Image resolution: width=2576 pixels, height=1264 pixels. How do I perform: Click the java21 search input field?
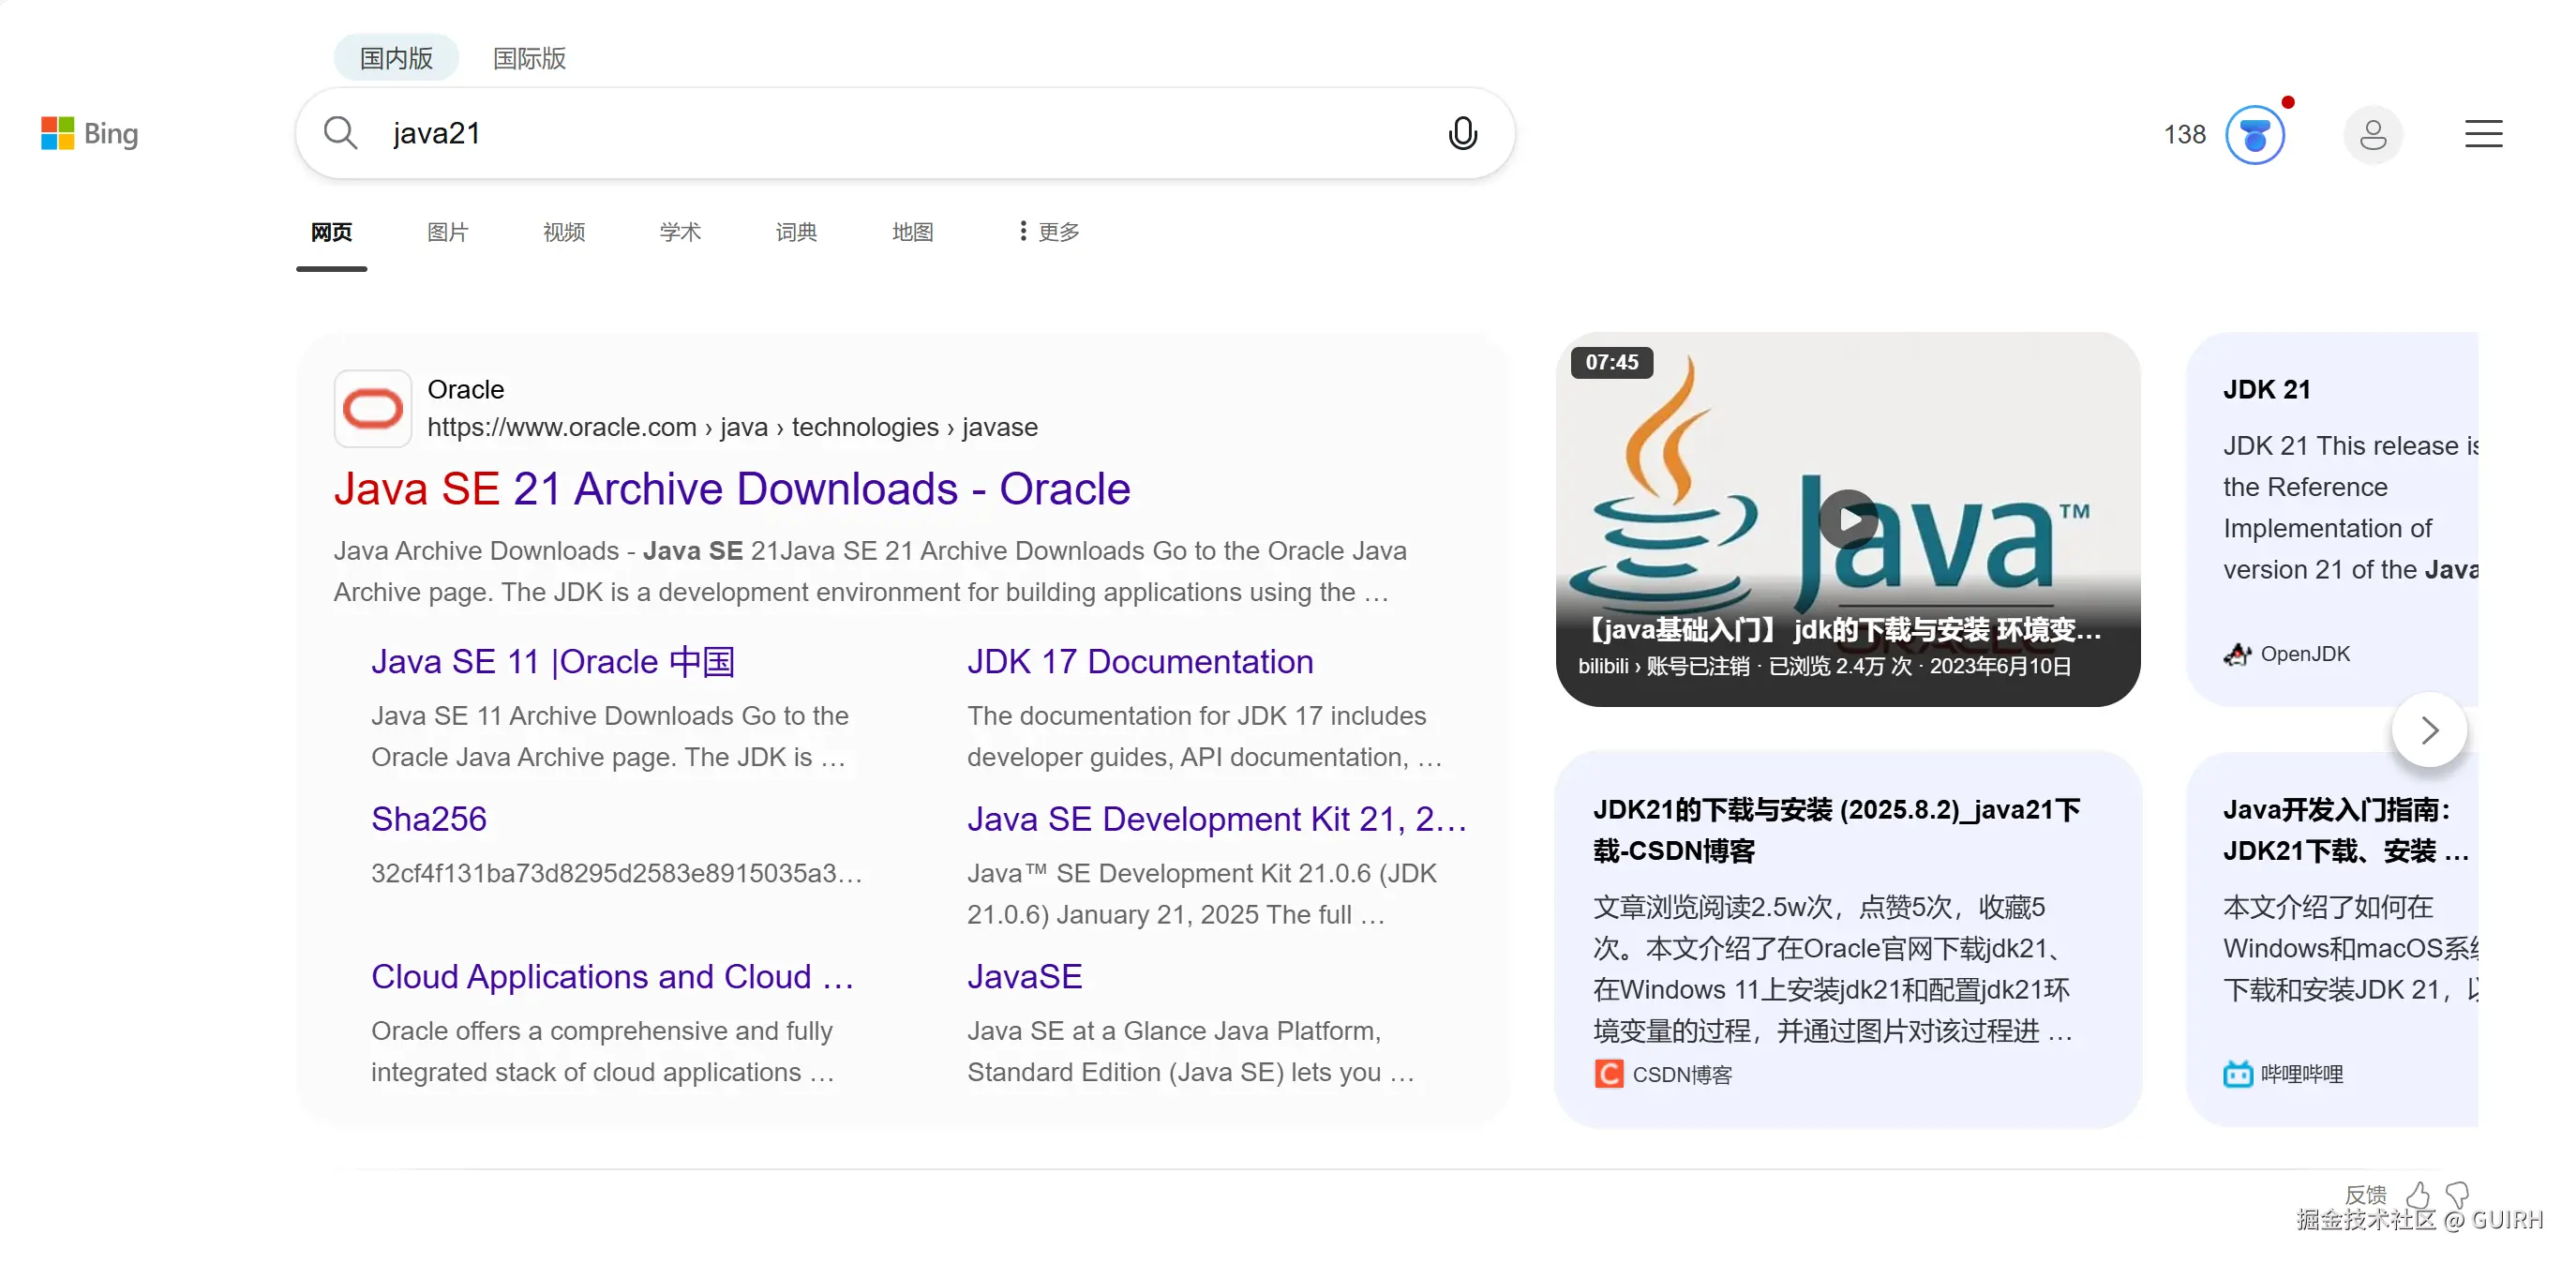click(900, 133)
